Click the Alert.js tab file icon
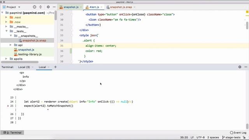 pos(87,7)
